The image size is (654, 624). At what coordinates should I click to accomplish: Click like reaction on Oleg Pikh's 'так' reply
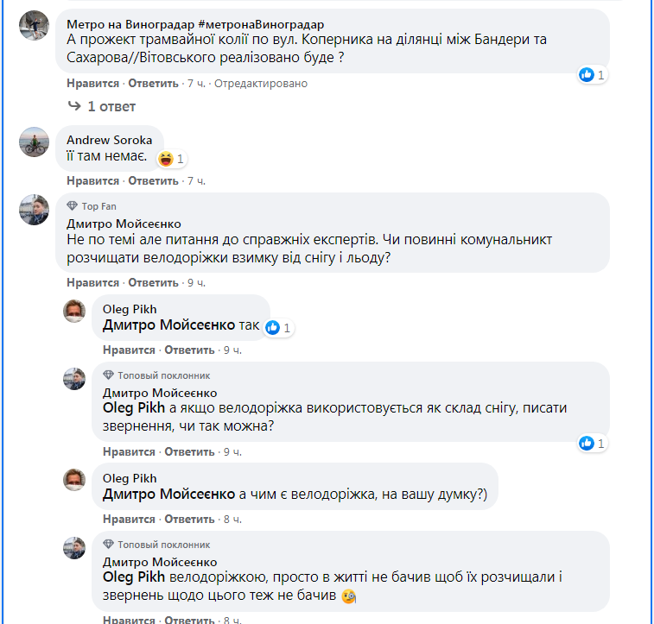click(273, 327)
